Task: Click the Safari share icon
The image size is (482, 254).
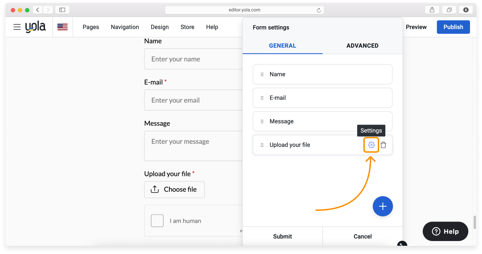Action: click(432, 10)
